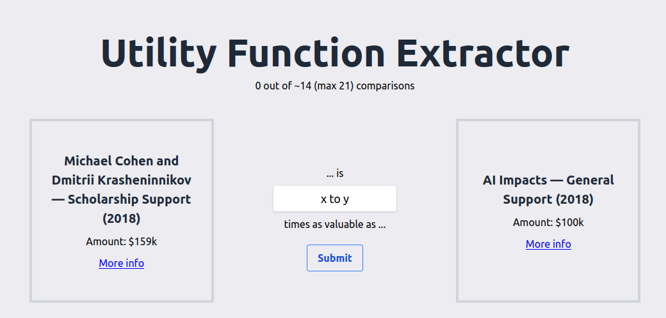This screenshot has height=318, width=666.
Task: Open More info for AI Impacts grant
Action: tap(548, 245)
